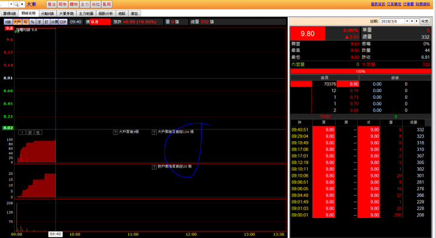Toggle the chart button right of 浮
Screen dimensions: 436x238
pos(47,22)
